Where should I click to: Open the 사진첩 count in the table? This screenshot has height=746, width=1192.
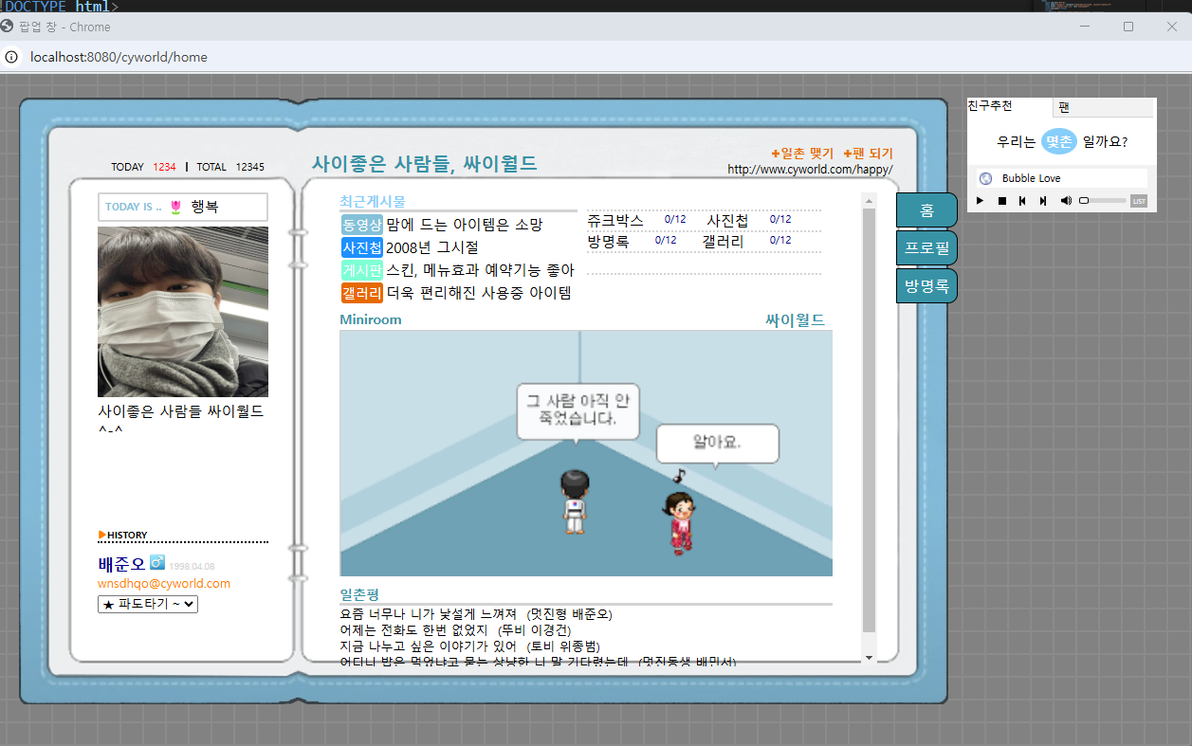click(x=780, y=219)
